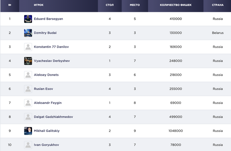Click Aleksey Donets' placeholder avatar icon
The height and width of the screenshot is (151, 231).
[x=28, y=75]
